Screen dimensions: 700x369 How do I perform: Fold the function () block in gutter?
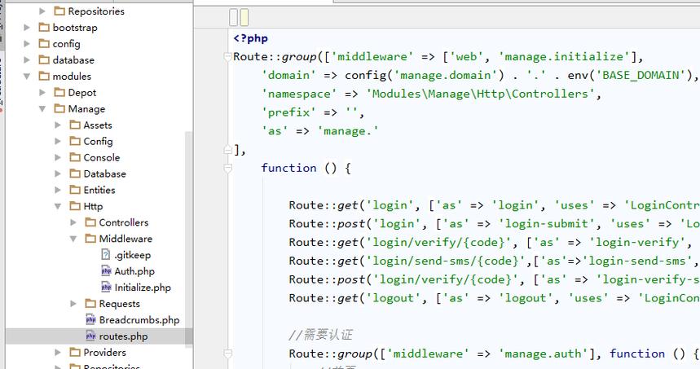[x=227, y=168]
